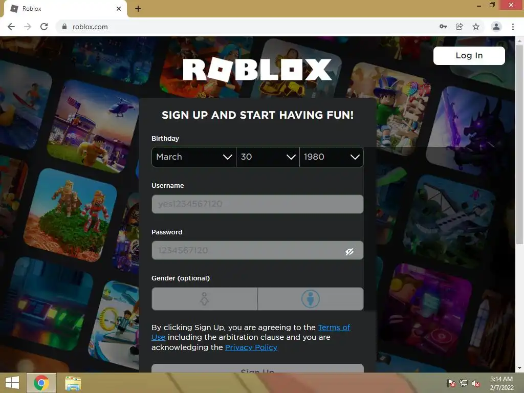Select the Roblox browser tab
This screenshot has width=524, height=393.
(65, 9)
